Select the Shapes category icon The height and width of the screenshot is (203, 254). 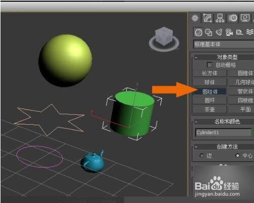tap(208, 32)
